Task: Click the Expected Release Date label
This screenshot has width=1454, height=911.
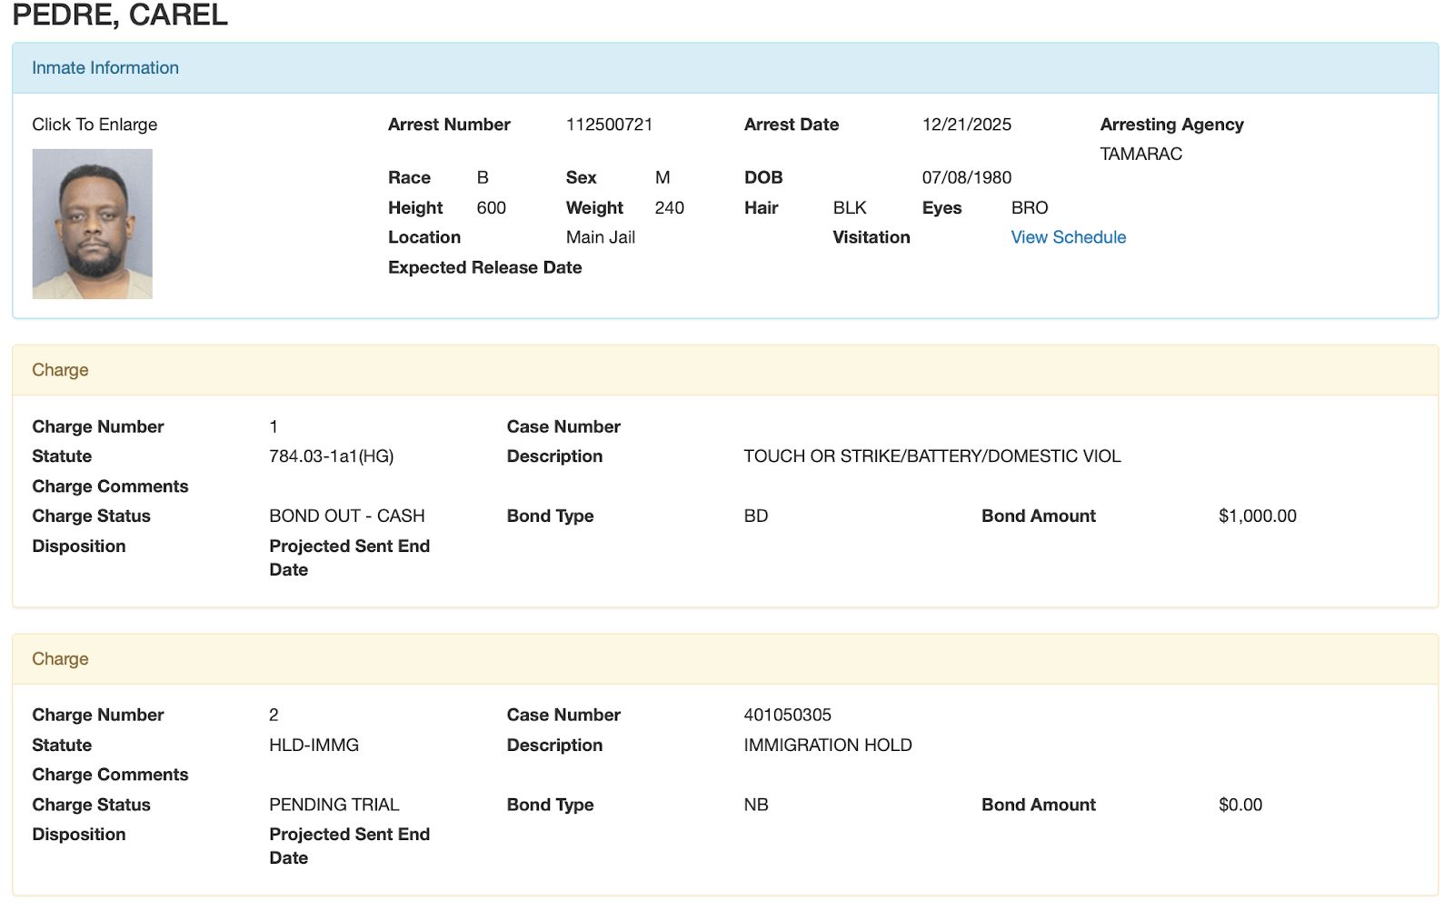Action: [484, 267]
